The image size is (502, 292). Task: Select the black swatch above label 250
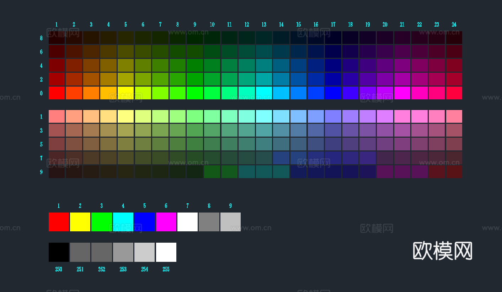[x=59, y=252]
